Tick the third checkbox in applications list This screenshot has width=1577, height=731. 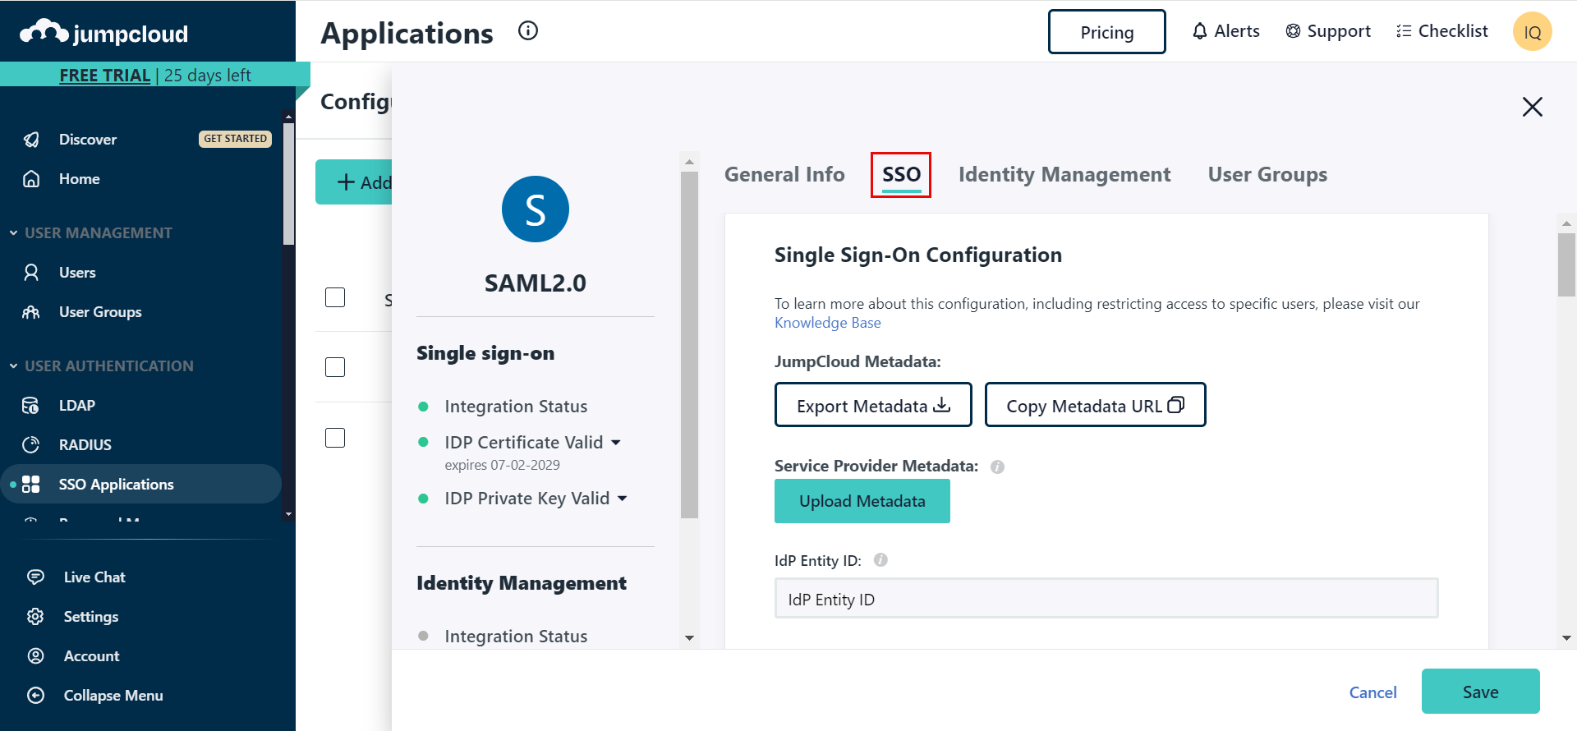tap(335, 438)
